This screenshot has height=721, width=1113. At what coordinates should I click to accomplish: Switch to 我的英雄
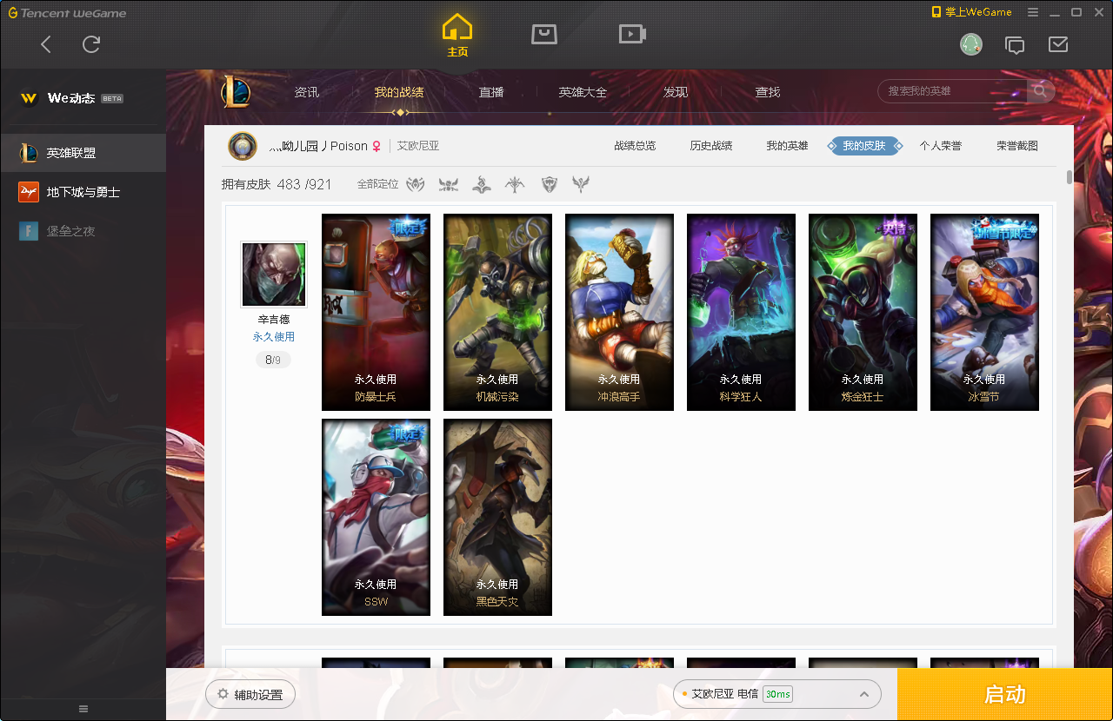787,146
